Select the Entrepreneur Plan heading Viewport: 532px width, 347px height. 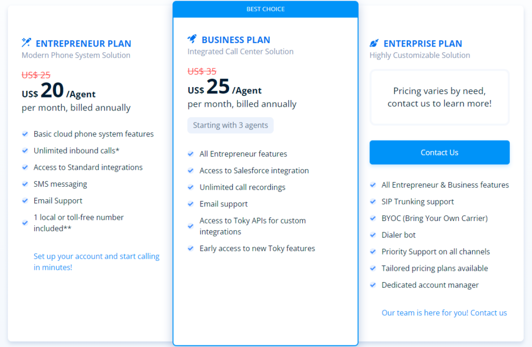tap(83, 44)
